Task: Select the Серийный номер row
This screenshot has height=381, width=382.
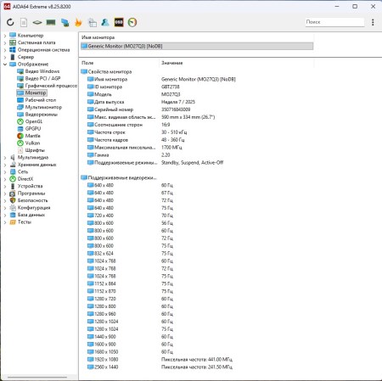Action: [196, 109]
